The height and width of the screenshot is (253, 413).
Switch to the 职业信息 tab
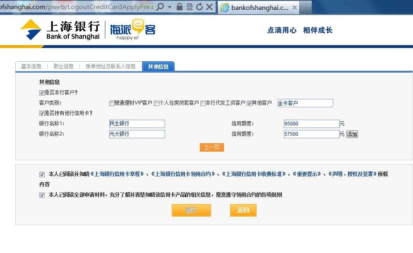tap(63, 66)
